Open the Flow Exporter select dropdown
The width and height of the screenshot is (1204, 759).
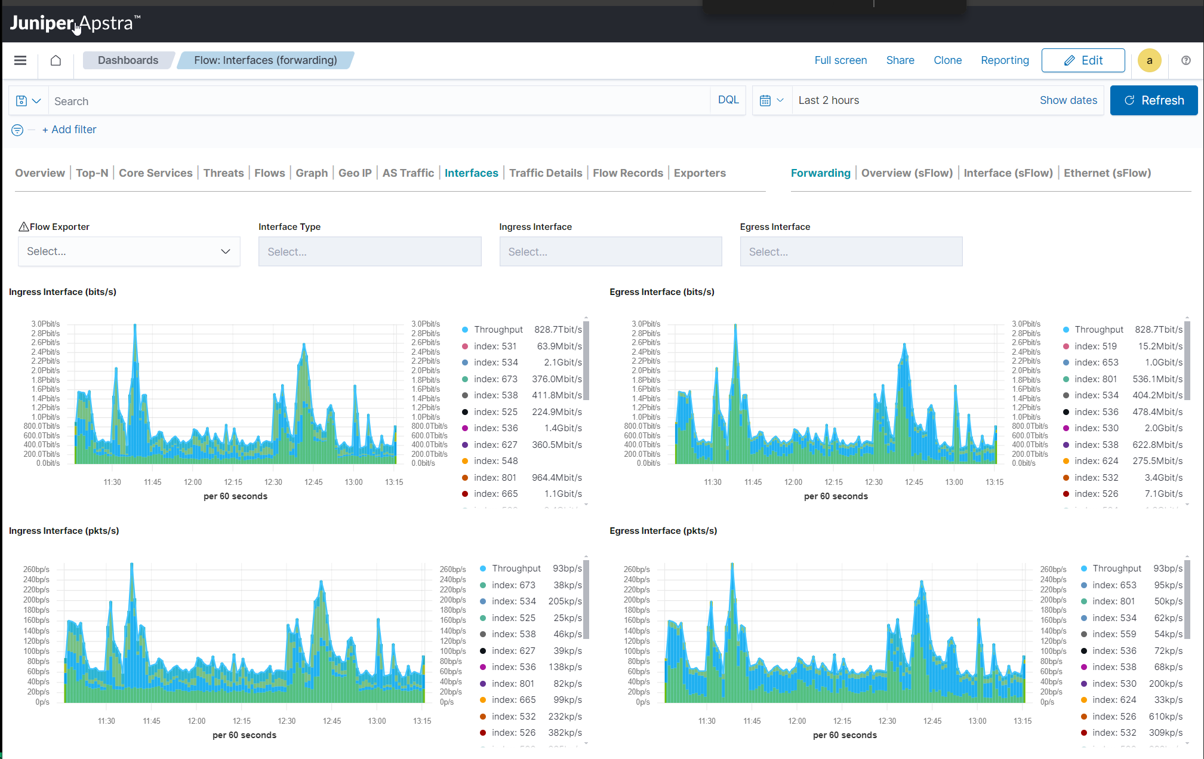[x=129, y=251]
